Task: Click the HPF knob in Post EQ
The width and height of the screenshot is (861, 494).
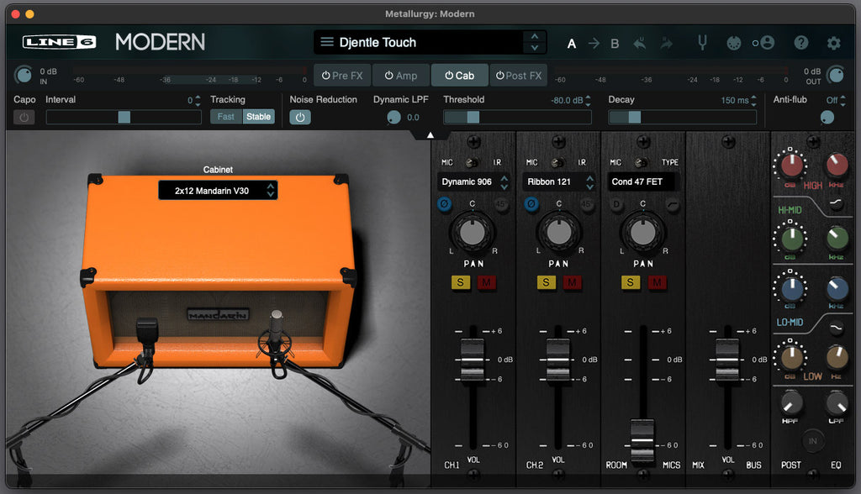Action: coord(790,403)
